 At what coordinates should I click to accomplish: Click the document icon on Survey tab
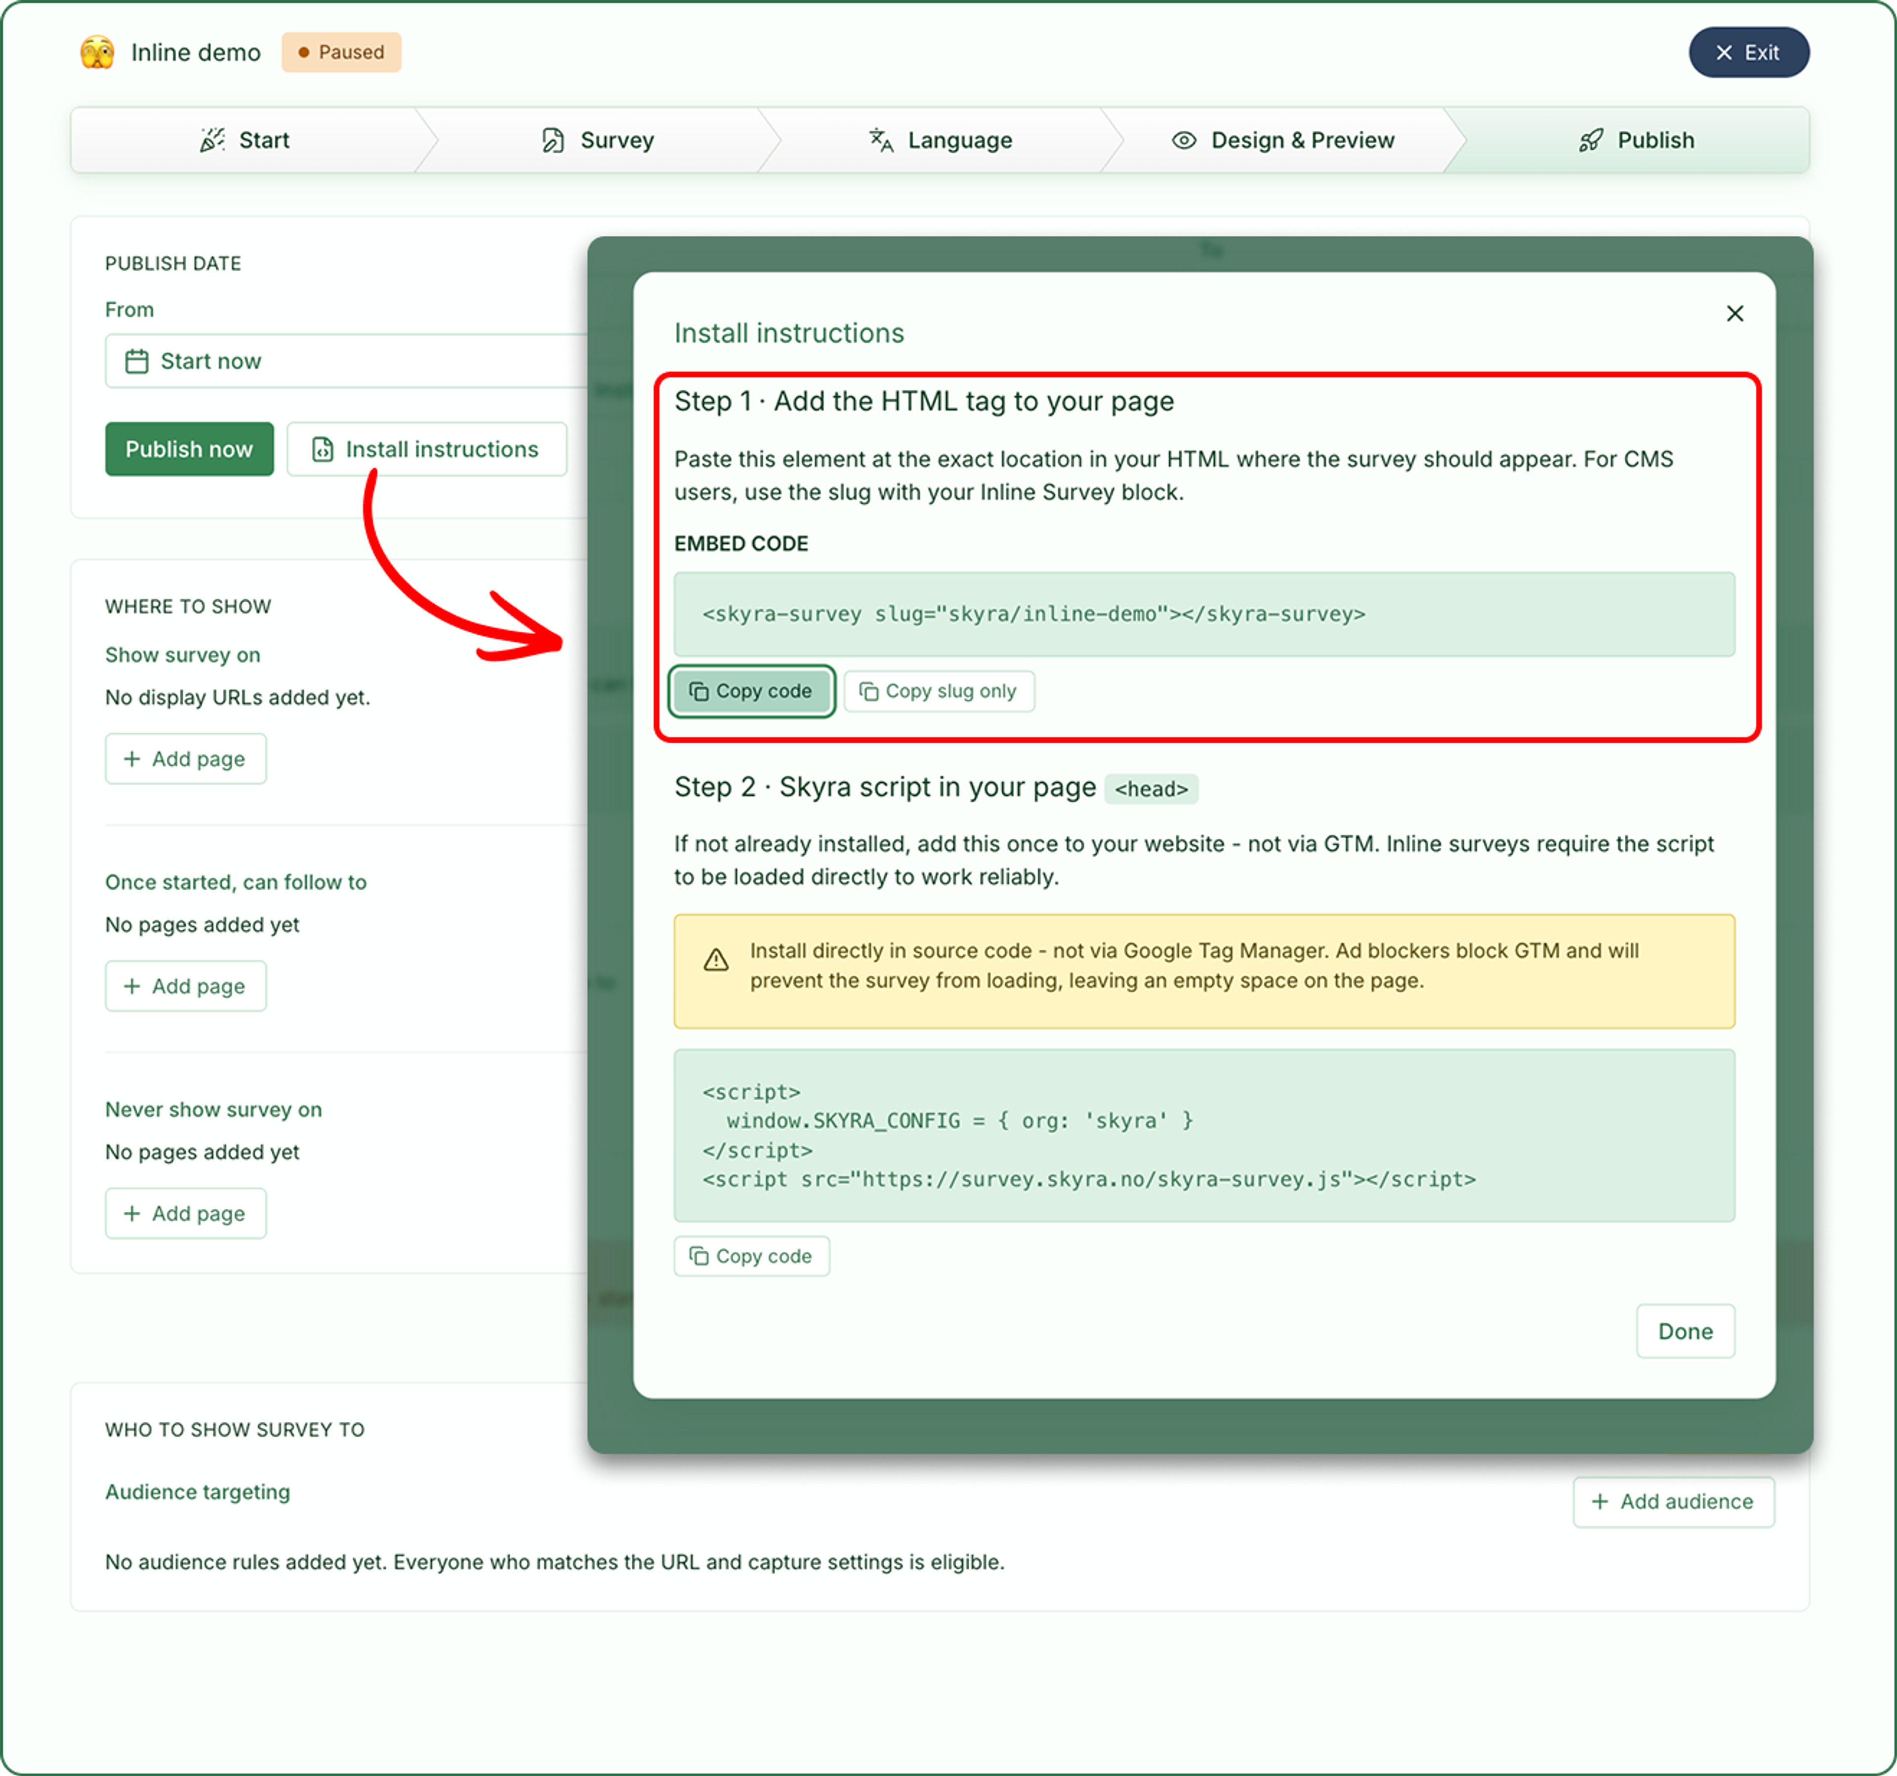pyautogui.click(x=552, y=140)
